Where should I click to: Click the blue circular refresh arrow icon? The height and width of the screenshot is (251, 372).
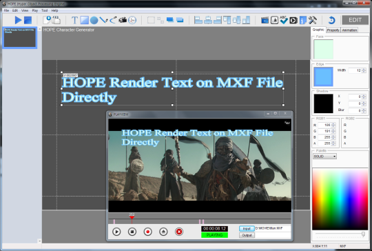(x=331, y=20)
